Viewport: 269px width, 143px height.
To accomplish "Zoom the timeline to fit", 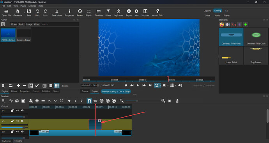I will 170,101.
